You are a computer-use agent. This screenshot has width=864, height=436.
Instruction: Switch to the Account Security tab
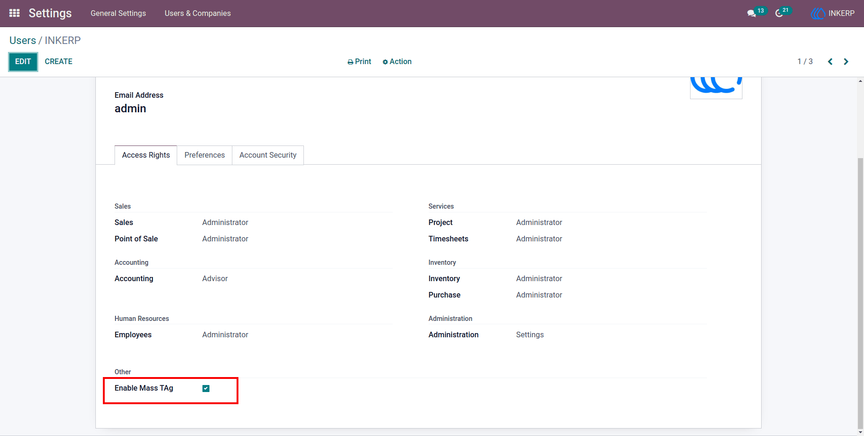pyautogui.click(x=268, y=155)
